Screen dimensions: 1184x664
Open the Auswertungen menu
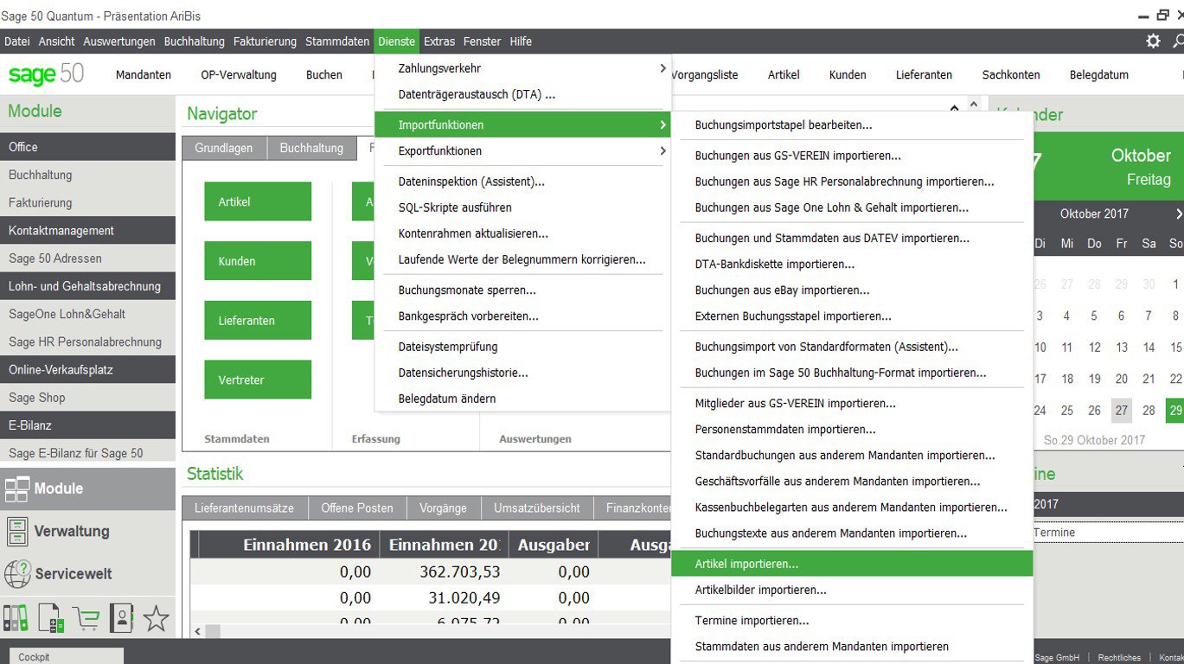point(119,41)
